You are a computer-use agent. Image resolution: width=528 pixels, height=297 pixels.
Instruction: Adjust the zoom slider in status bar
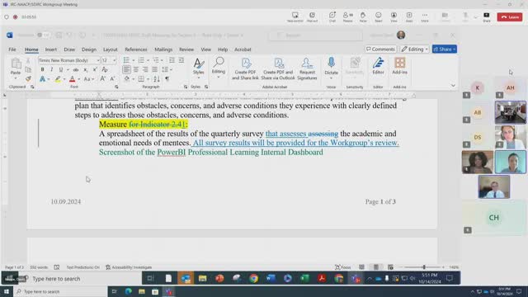(x=424, y=267)
